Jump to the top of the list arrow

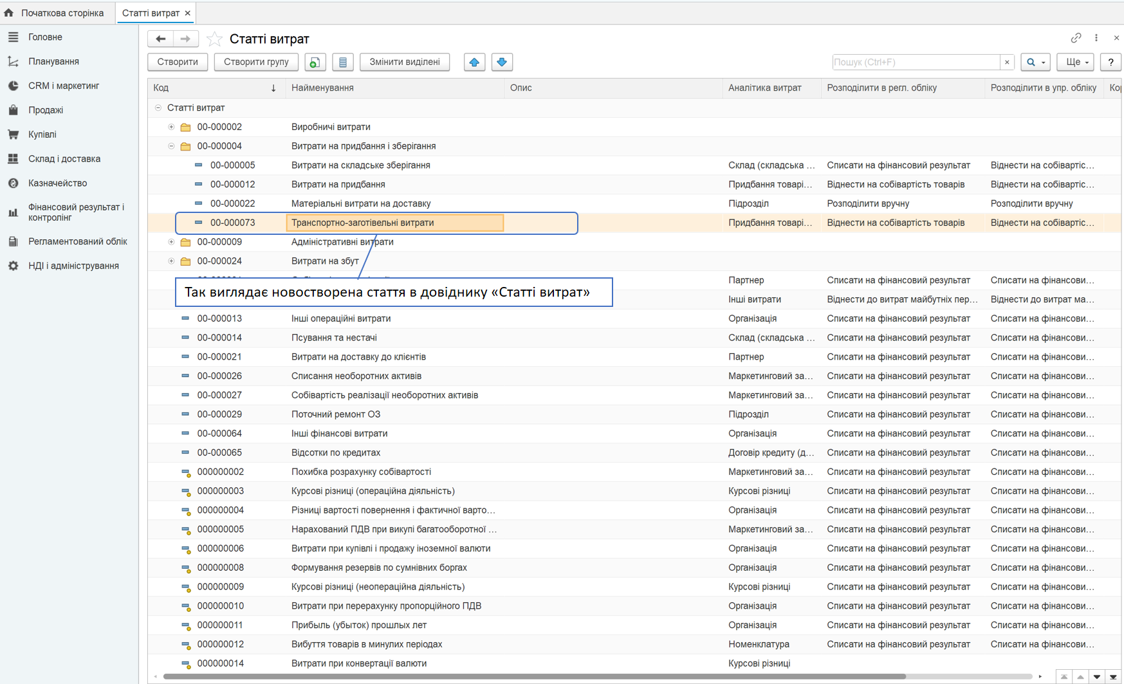[x=1064, y=677]
